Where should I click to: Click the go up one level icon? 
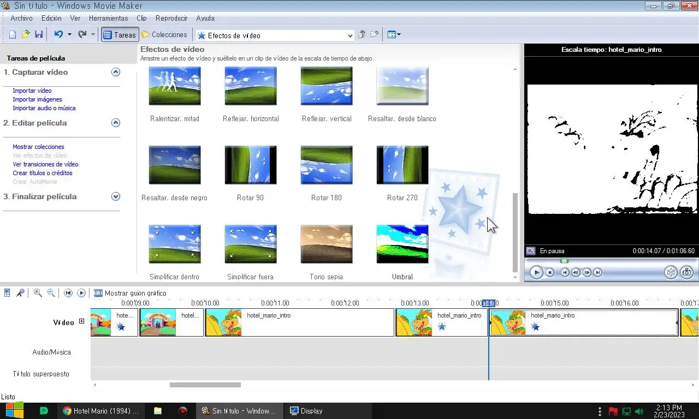(x=362, y=34)
